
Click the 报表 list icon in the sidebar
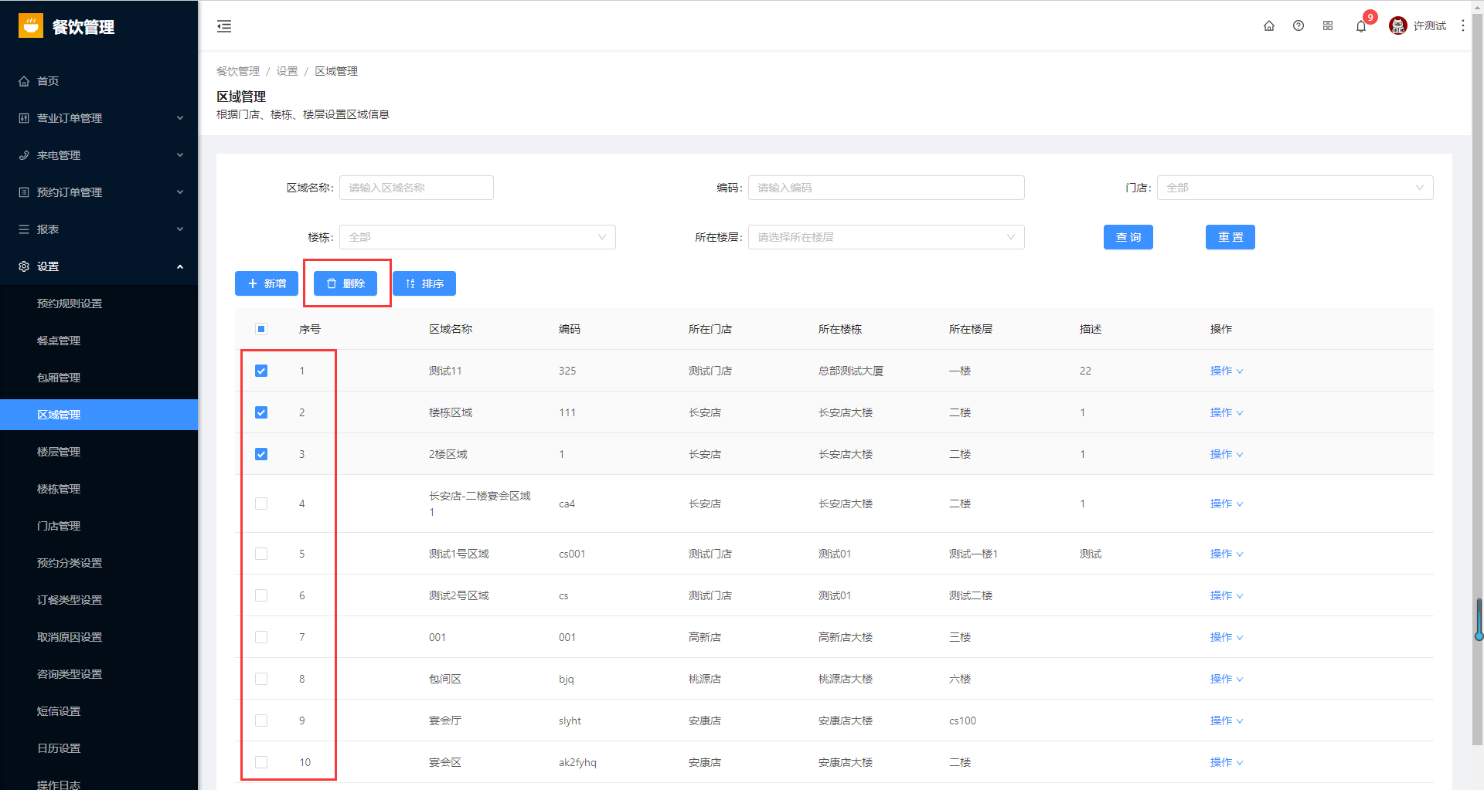pos(24,229)
